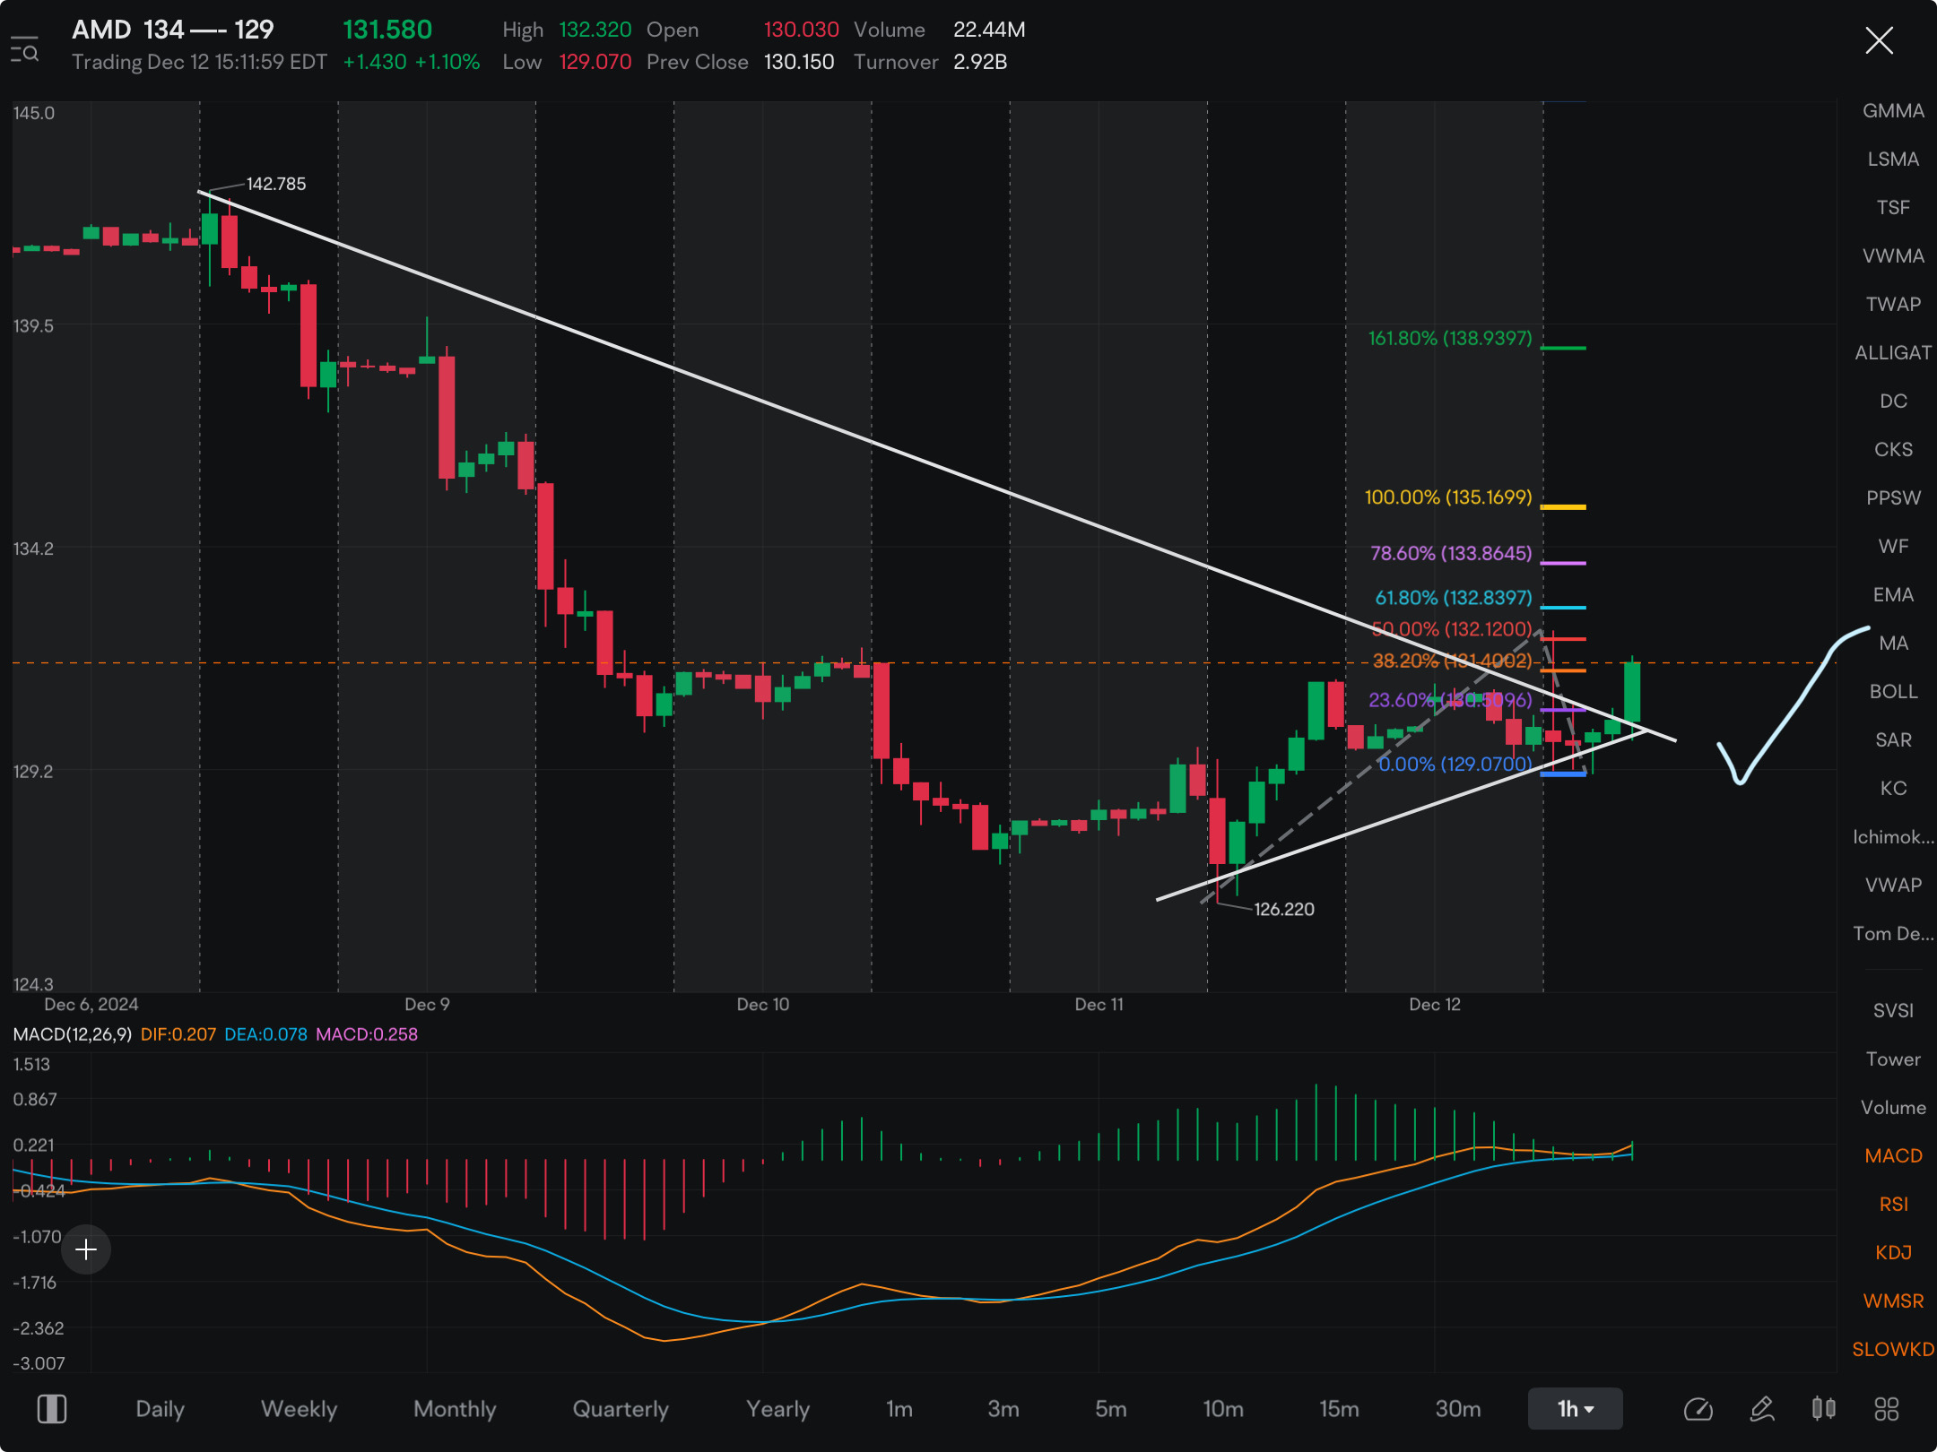Select the 100.00% (135.1699) Fibonacci level
The image size is (1937, 1452).
(x=1448, y=497)
